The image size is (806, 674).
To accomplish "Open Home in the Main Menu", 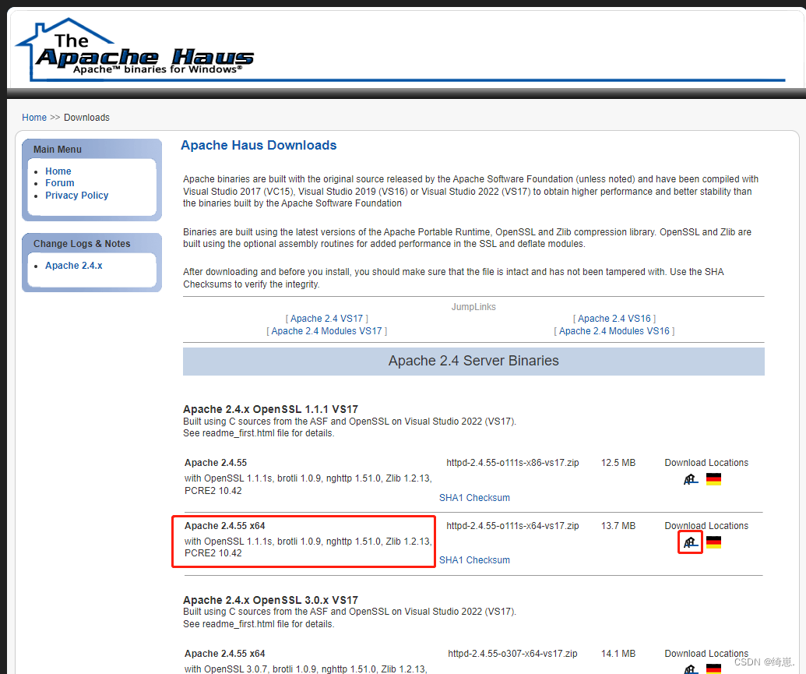I will tap(58, 171).
